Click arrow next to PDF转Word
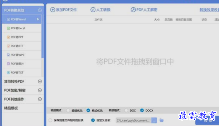219x126 pixels. pyautogui.click(x=38, y=19)
